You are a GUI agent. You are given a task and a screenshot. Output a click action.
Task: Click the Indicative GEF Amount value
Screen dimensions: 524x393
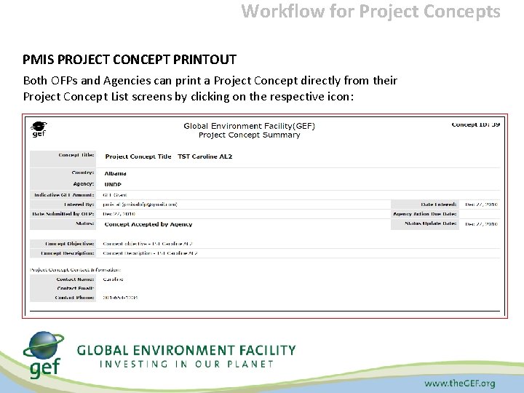click(115, 195)
